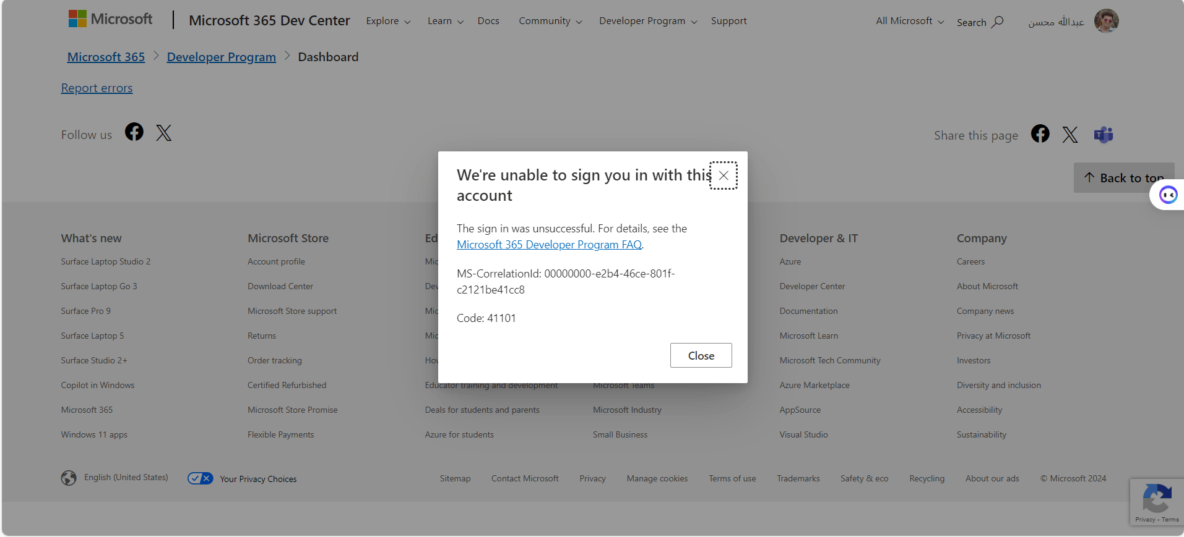Open the Docs menu item
Screen dimensions: 1184x537
point(488,21)
